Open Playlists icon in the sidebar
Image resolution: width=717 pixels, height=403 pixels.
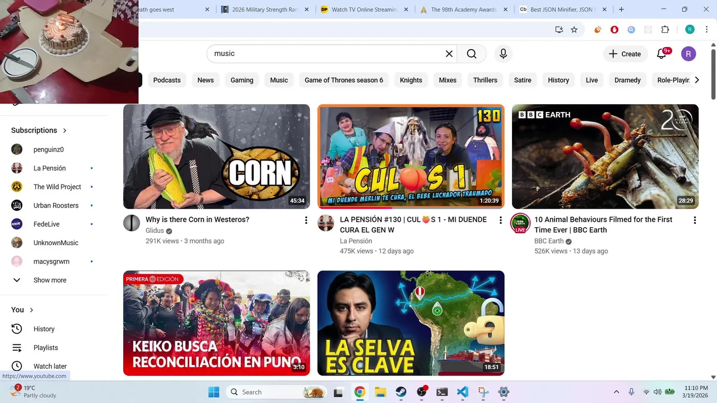[x=17, y=348]
